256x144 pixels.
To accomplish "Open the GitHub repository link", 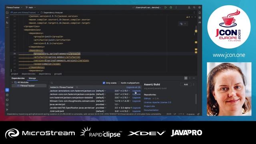I will click(147, 99).
